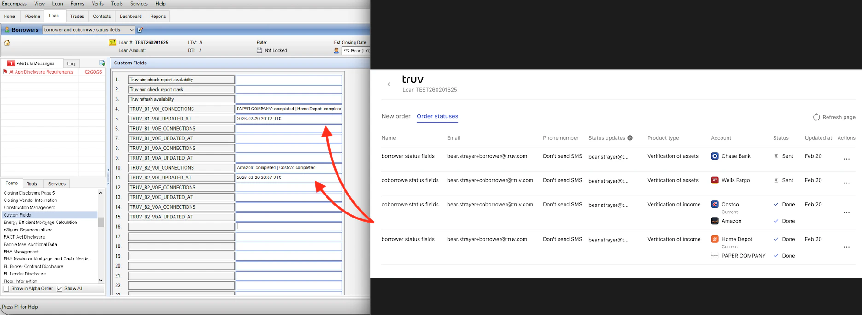862x315 pixels.
Task: Click the edit borrowers pencil icon
Action: tap(140, 30)
